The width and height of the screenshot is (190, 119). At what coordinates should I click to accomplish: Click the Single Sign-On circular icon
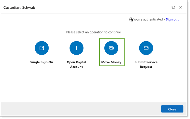pyautogui.click(x=41, y=48)
